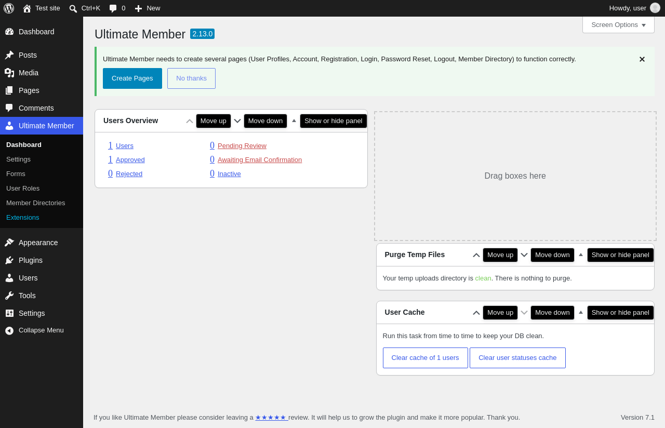The width and height of the screenshot is (665, 428).
Task: Click the plus New item in admin bar
Action: coord(148,8)
